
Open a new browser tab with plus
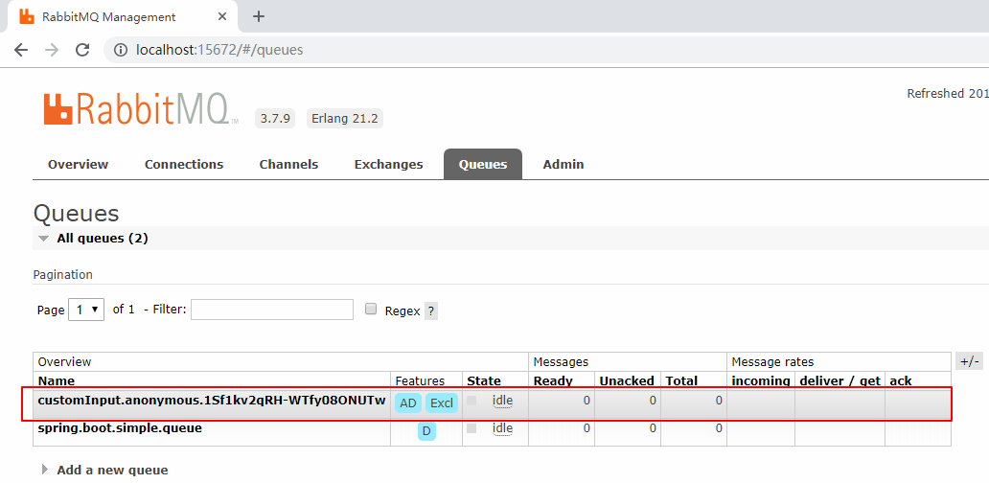(259, 16)
